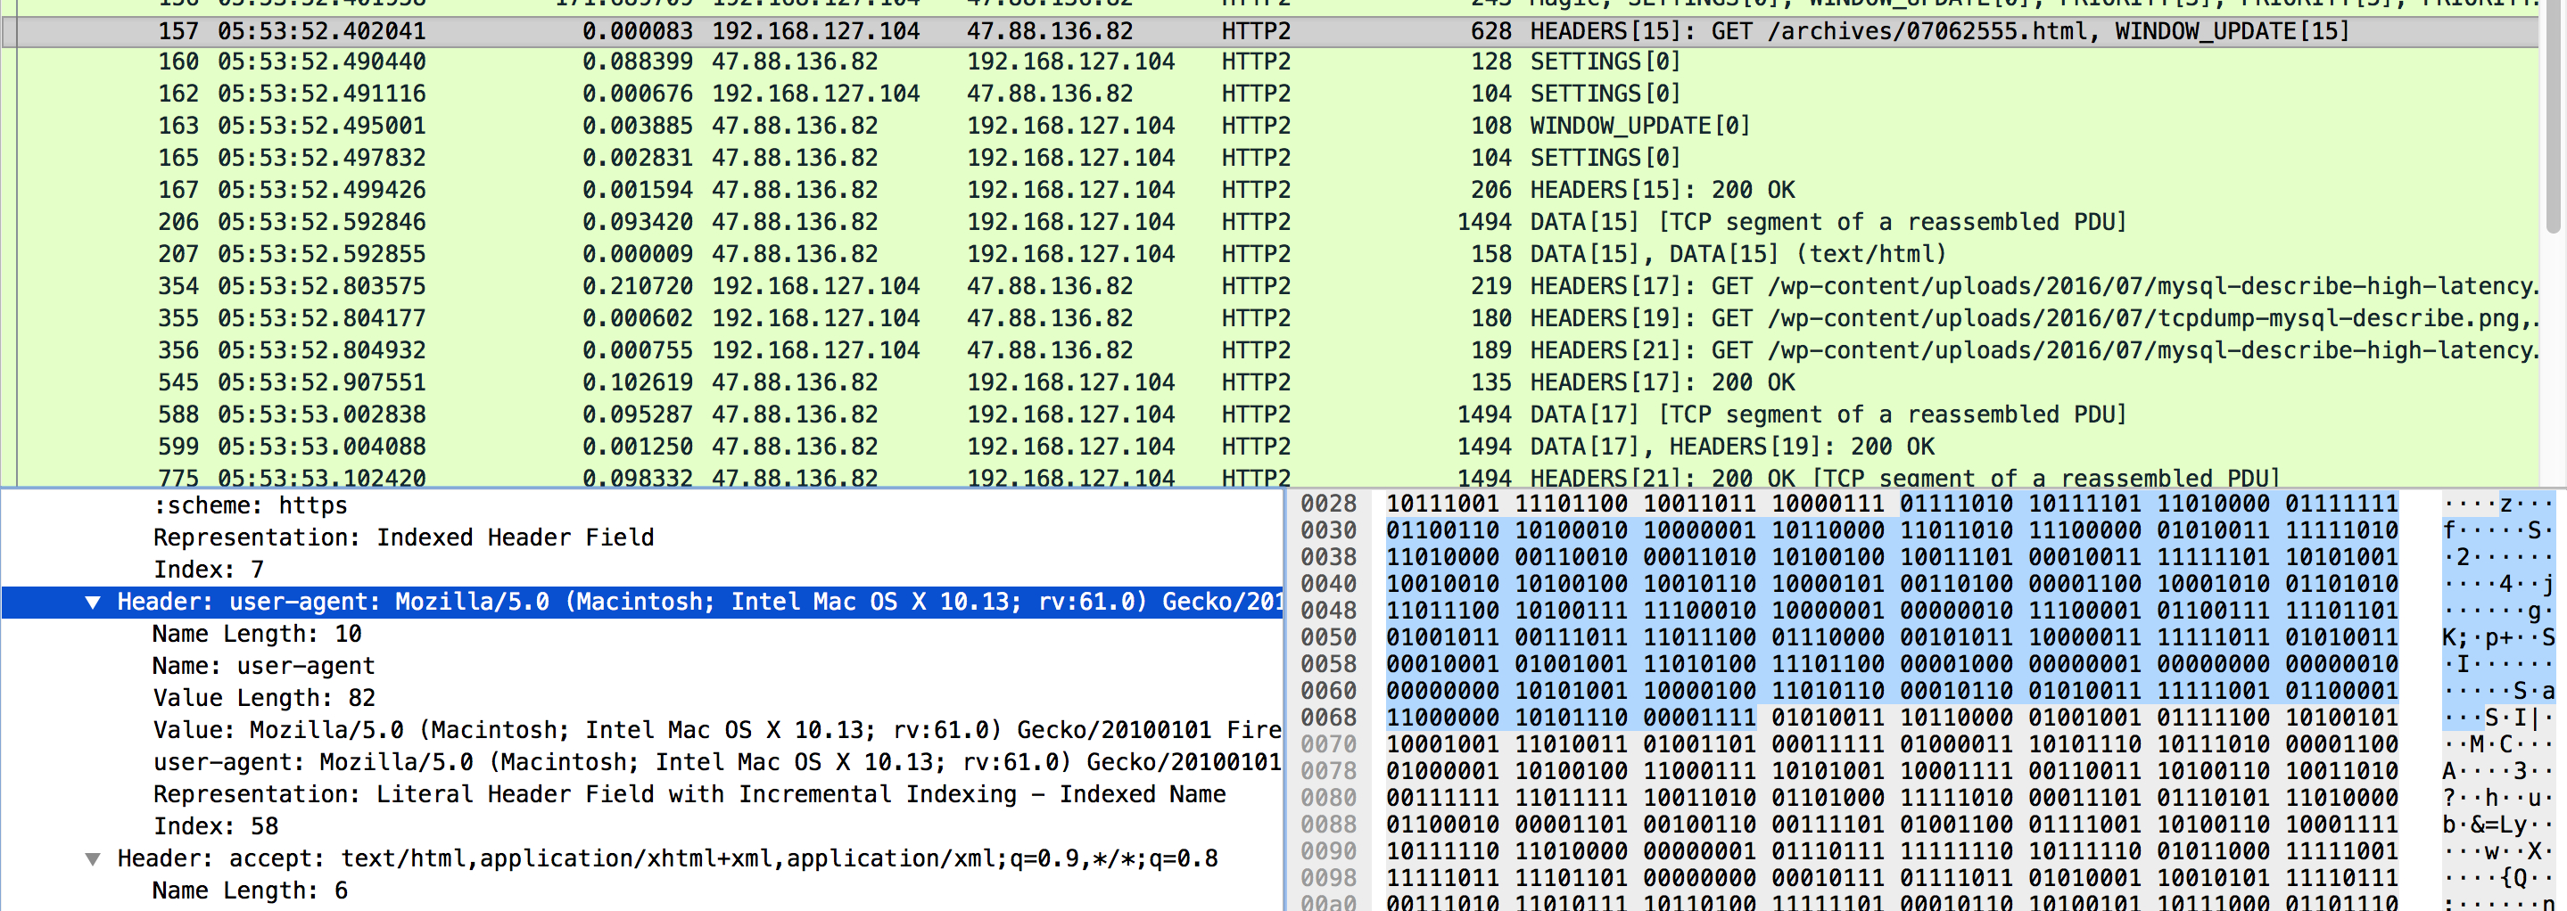The height and width of the screenshot is (911, 2567).
Task: Click hex offset 0090 in bytes pane
Action: (1328, 851)
